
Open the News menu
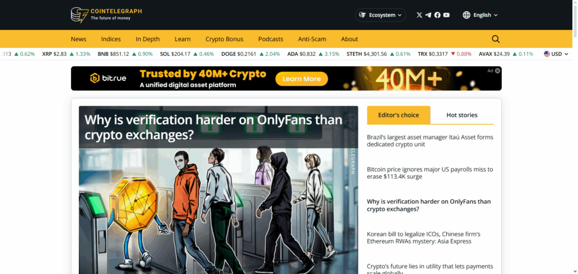[78, 39]
